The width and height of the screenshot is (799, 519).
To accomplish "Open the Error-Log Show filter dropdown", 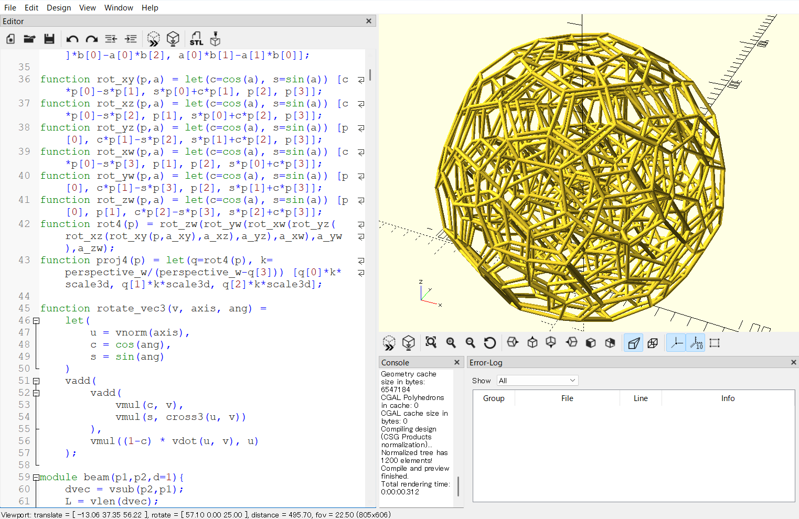I will [537, 381].
